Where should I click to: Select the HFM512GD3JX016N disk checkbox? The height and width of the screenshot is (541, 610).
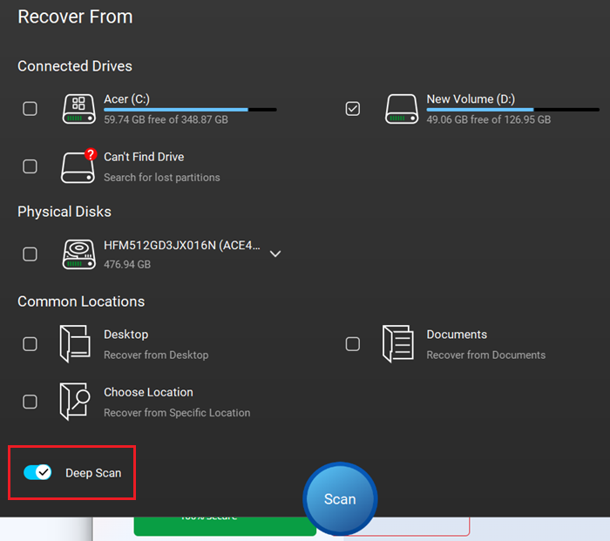30,254
